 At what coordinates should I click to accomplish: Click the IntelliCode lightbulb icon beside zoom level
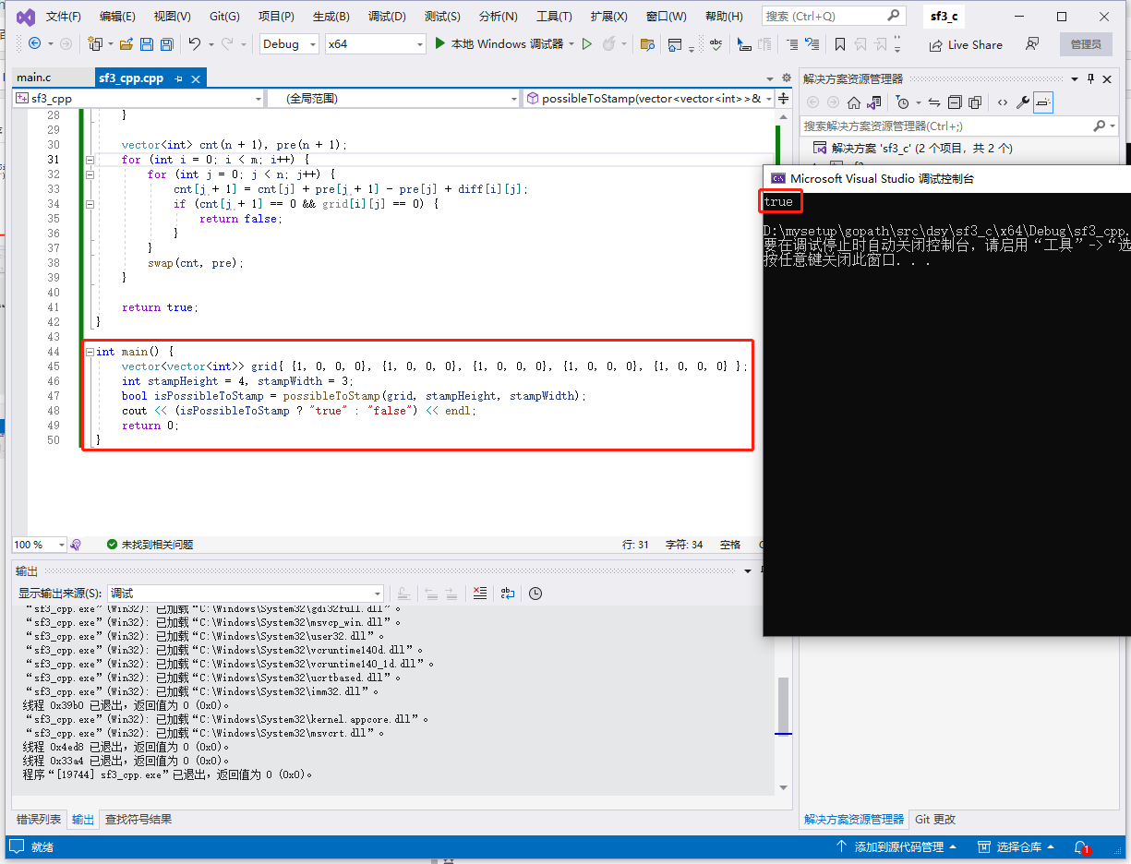coord(76,545)
